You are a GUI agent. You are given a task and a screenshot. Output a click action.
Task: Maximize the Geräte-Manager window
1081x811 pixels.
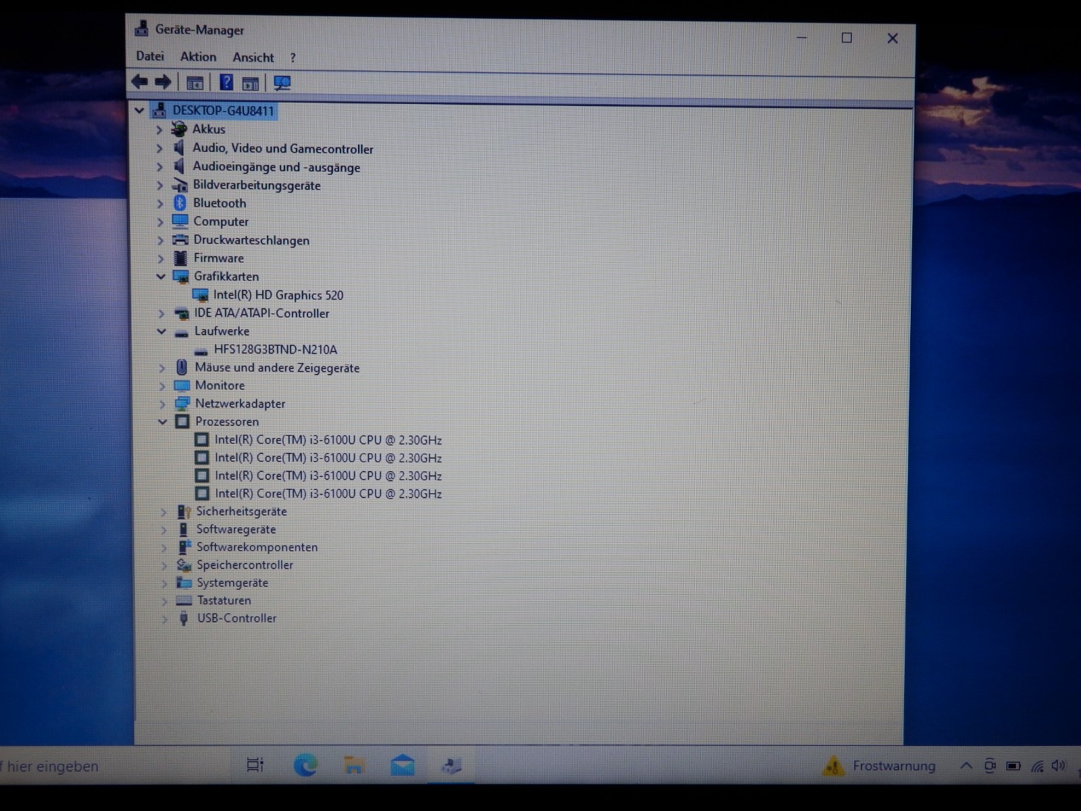847,38
